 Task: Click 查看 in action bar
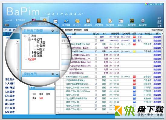[86, 30]
